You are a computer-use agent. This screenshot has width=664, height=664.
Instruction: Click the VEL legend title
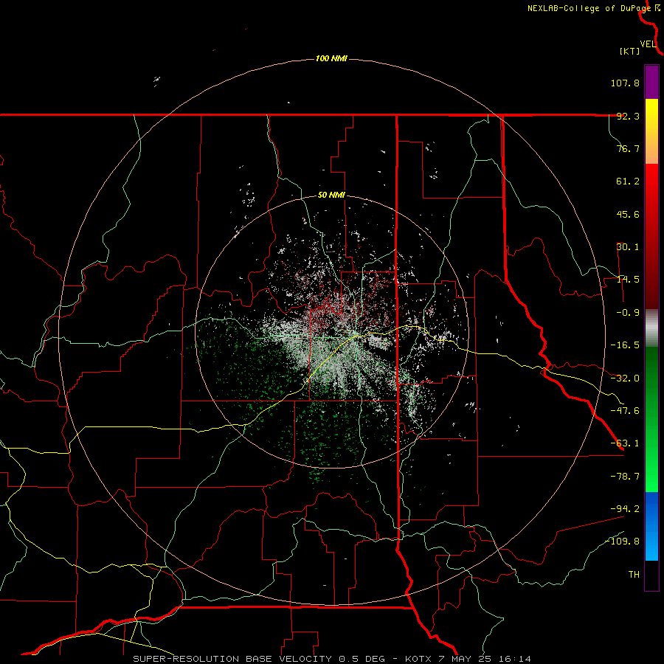pos(648,44)
